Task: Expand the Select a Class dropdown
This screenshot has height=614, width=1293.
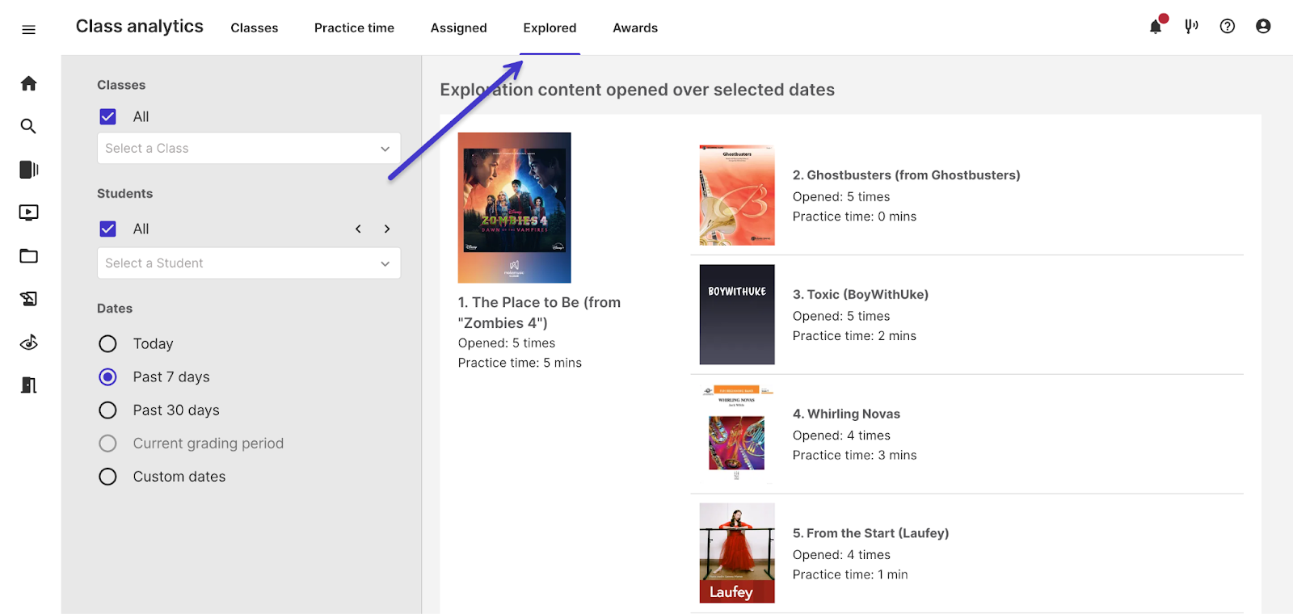Action: pos(249,149)
